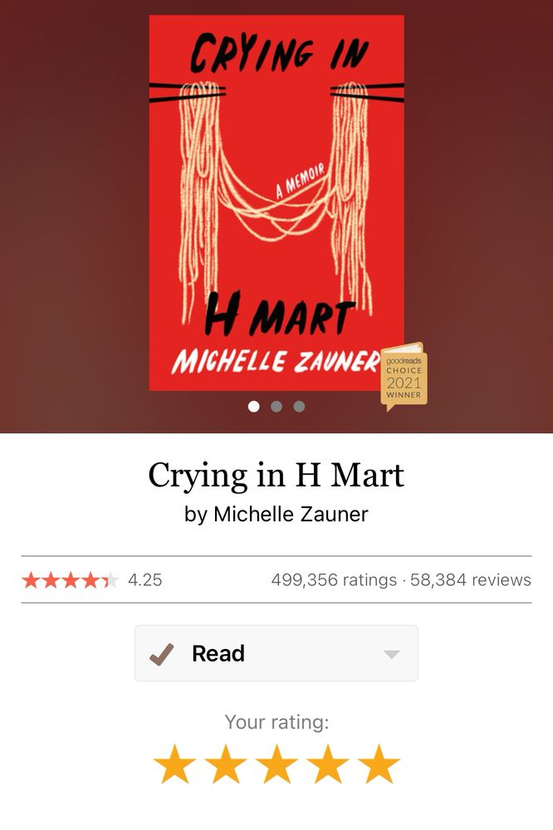Select the first carousel page dot
The width and height of the screenshot is (553, 830).
coord(254,406)
